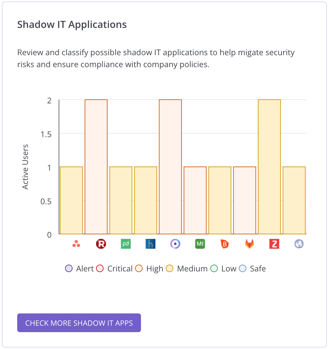Click the Asana app icon
The width and height of the screenshot is (328, 349).
coord(76,244)
